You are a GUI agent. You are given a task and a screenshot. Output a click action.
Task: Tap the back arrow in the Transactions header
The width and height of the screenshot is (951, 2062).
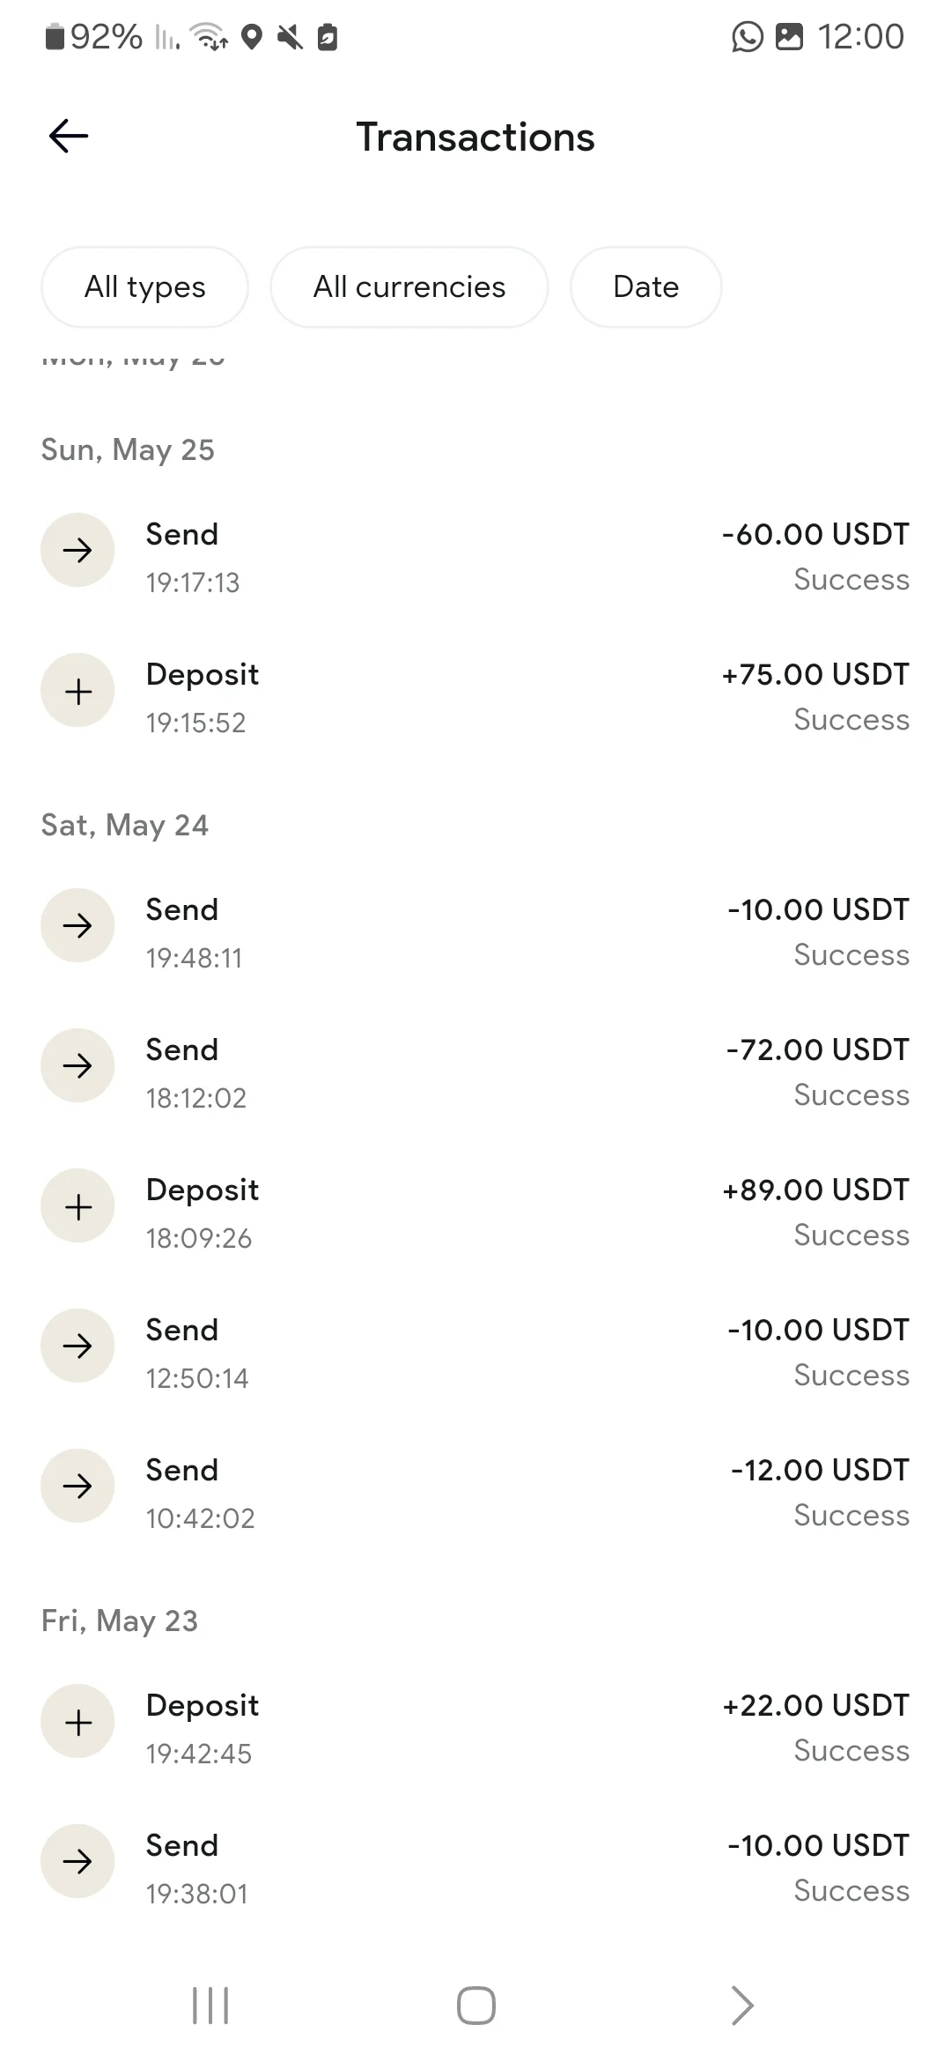coord(69,137)
